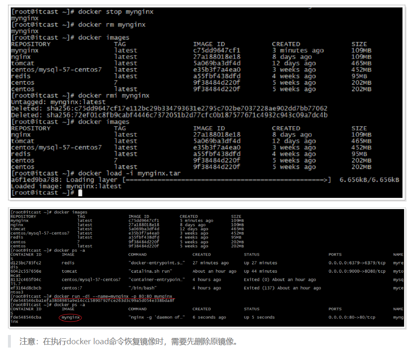Click the port mapping '0.0.0.0:80->80/tcp'
The image size is (412, 353).
click(x=352, y=317)
